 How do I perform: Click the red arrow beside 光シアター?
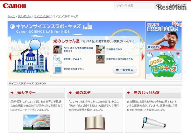coord(12,93)
